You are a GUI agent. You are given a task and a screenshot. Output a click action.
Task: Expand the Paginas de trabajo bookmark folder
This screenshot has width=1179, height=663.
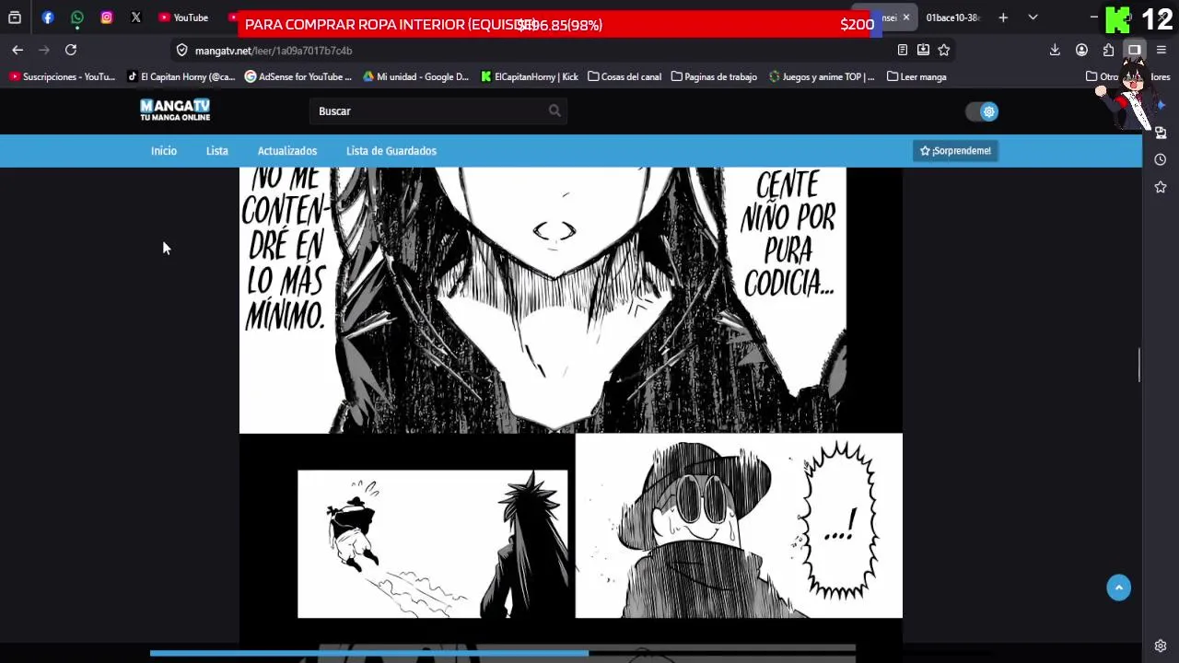pos(714,77)
